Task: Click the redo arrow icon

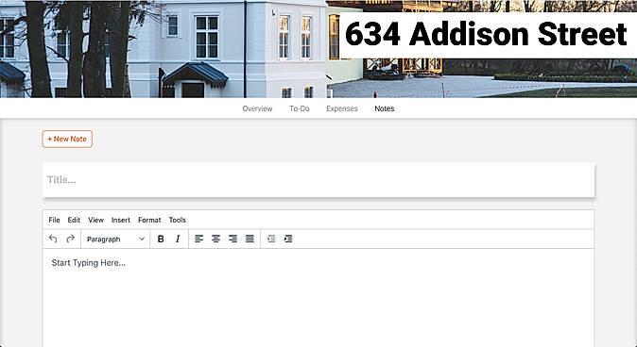Action: click(x=70, y=239)
